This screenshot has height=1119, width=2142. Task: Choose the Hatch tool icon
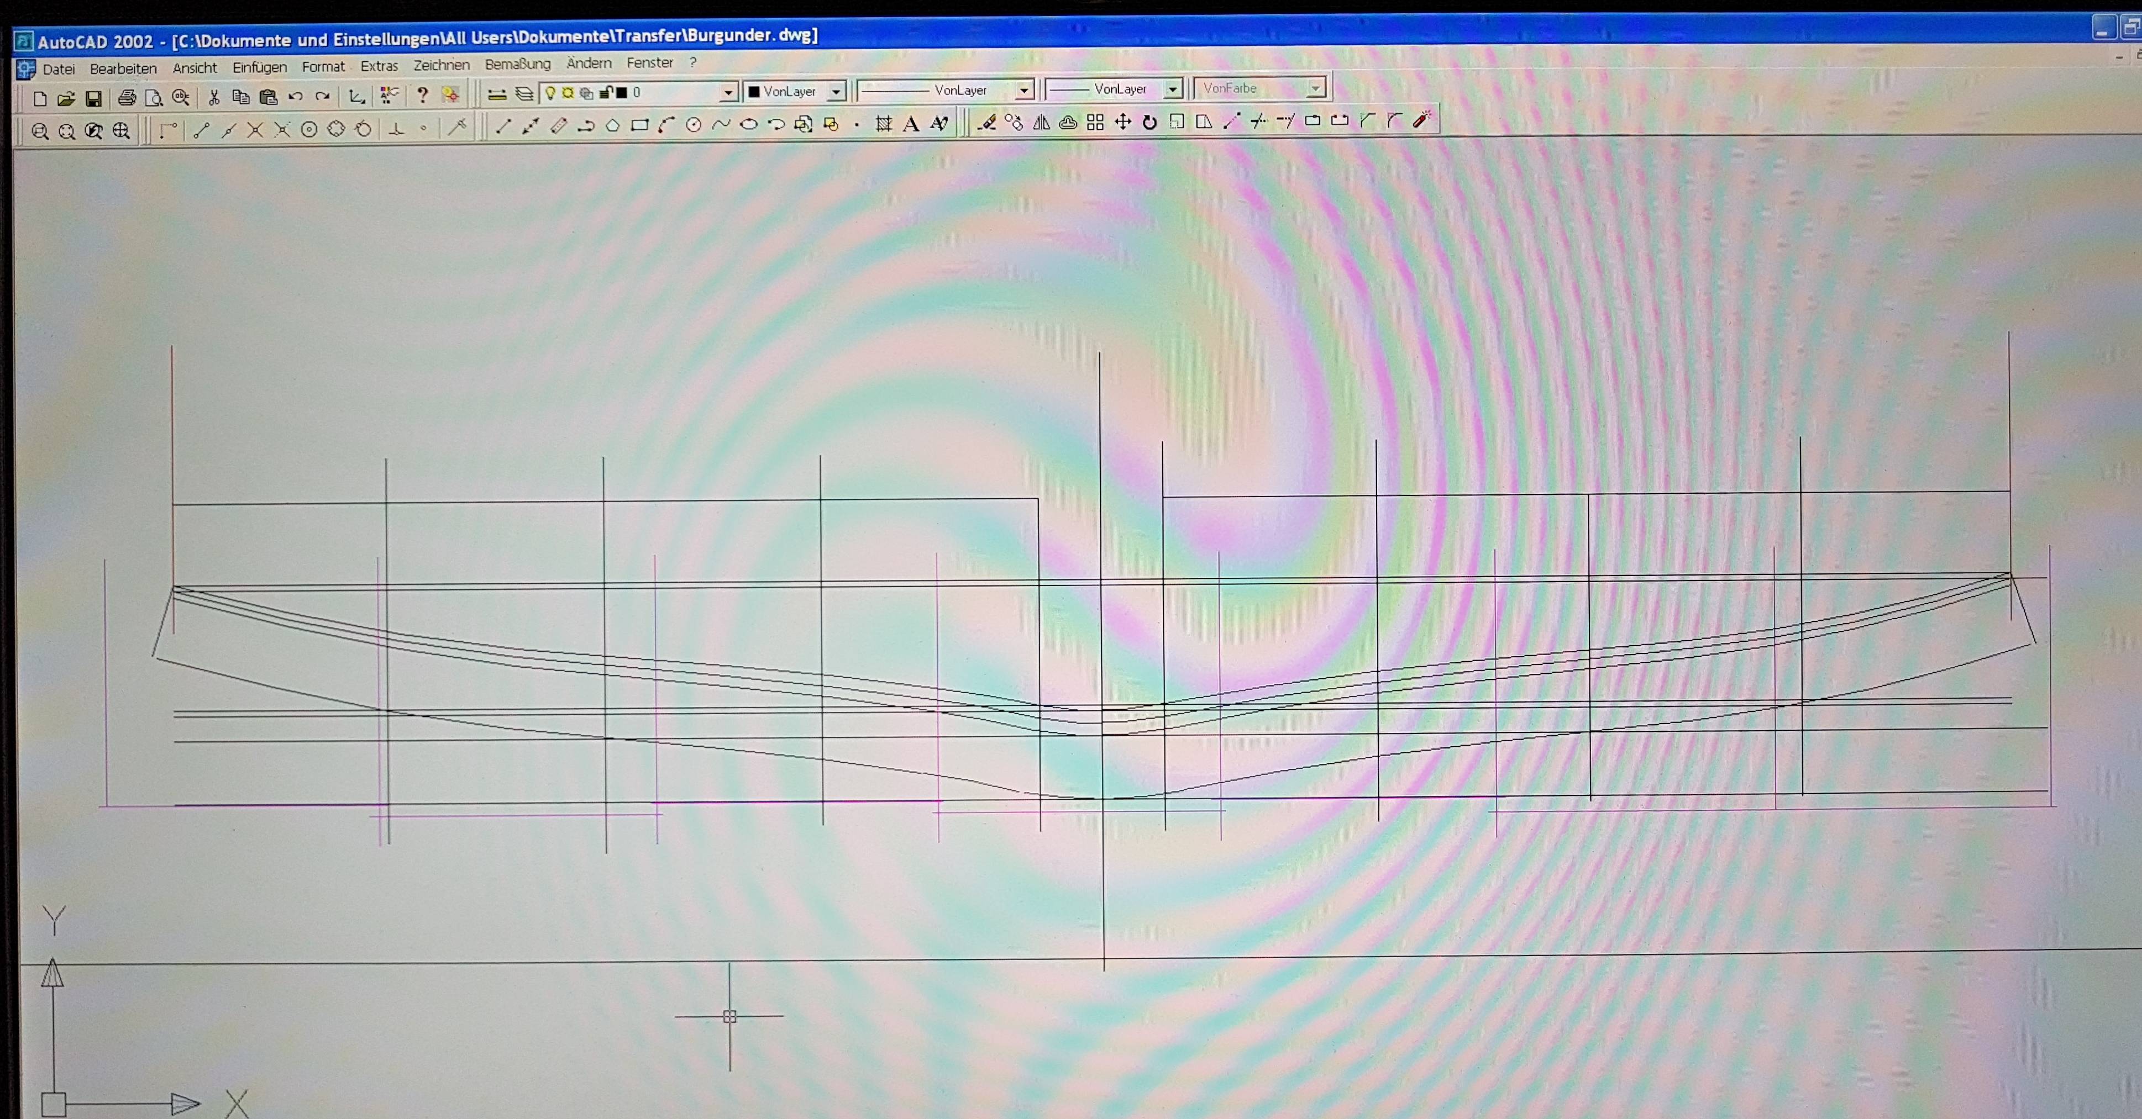[x=883, y=124]
